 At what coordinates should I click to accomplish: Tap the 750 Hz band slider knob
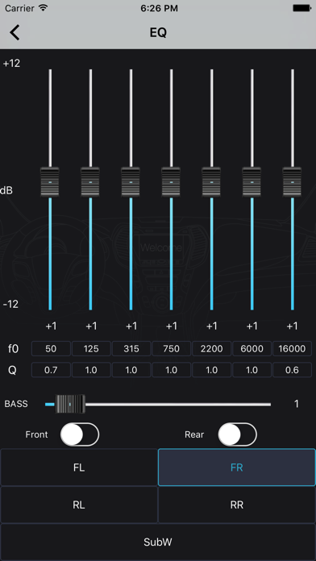coord(171,182)
